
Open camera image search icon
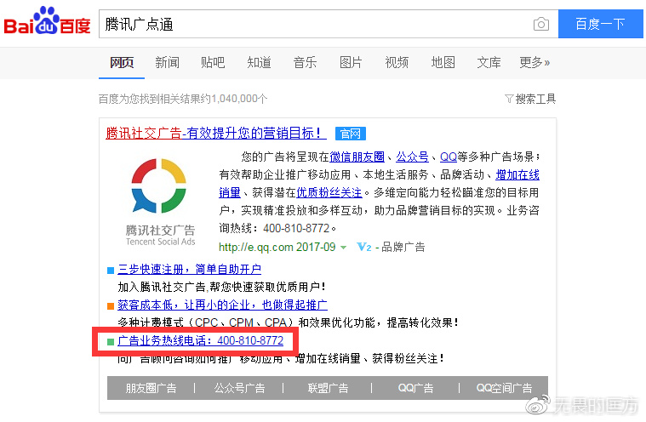(541, 24)
